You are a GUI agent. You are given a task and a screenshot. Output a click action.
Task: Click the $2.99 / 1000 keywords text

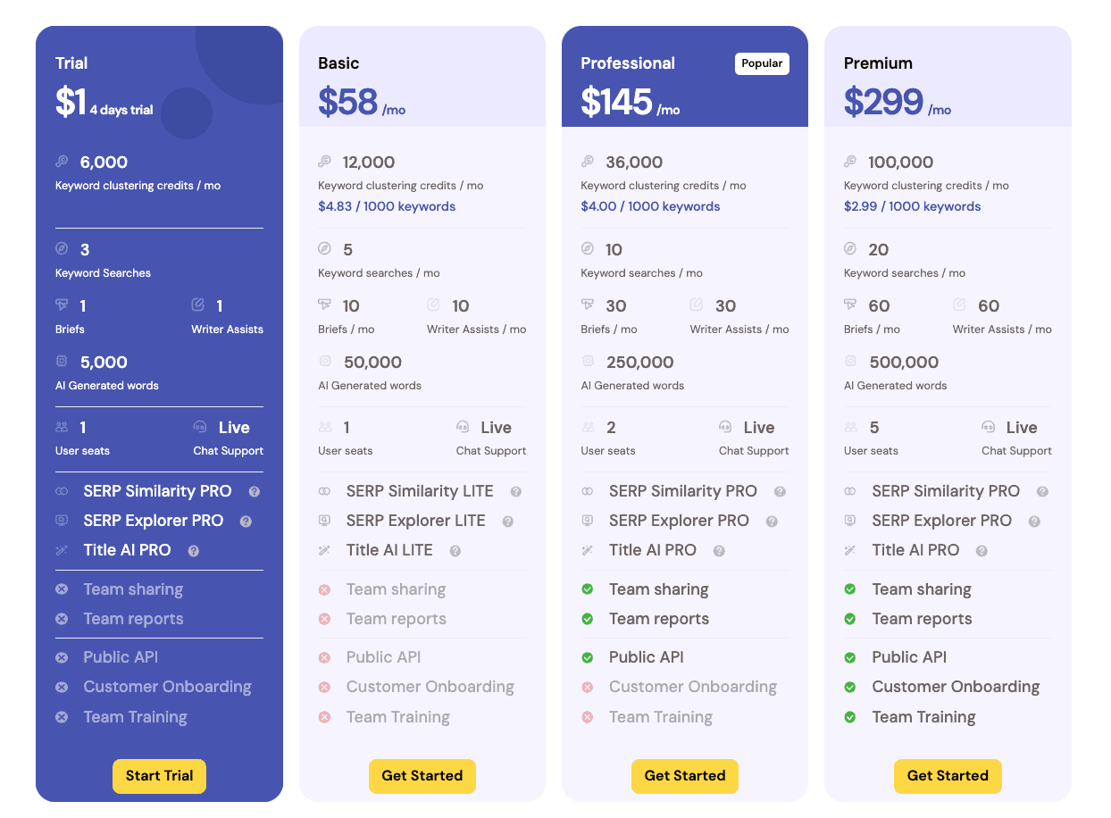pos(912,206)
